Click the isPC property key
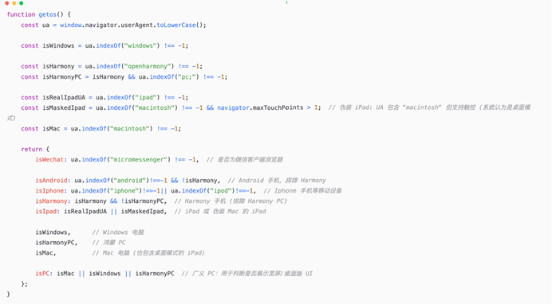 pos(44,274)
